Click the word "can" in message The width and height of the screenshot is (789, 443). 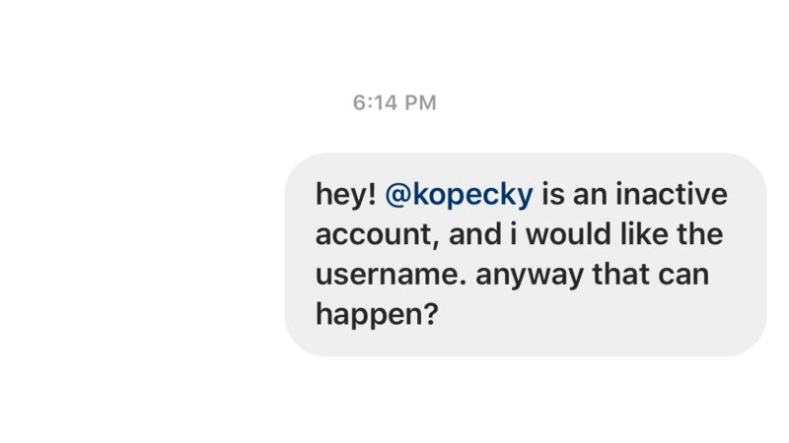click(681, 276)
